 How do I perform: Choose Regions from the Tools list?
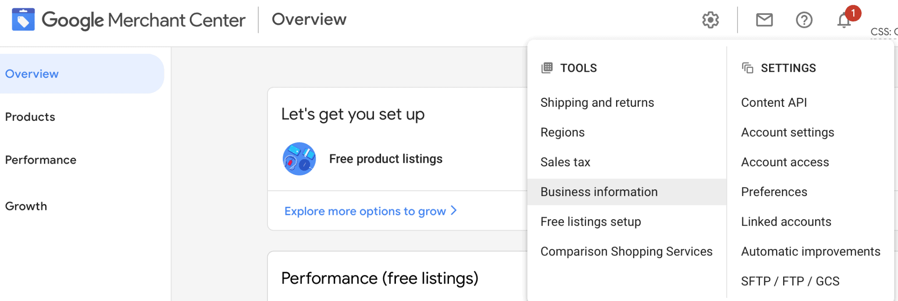pos(563,132)
